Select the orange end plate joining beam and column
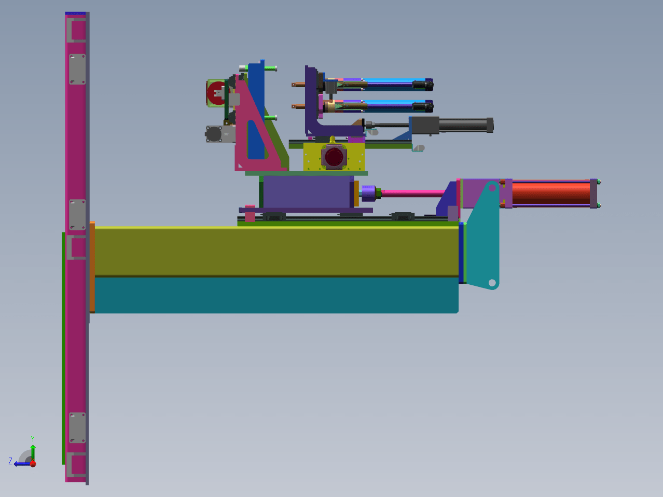663x497 pixels. click(x=92, y=267)
